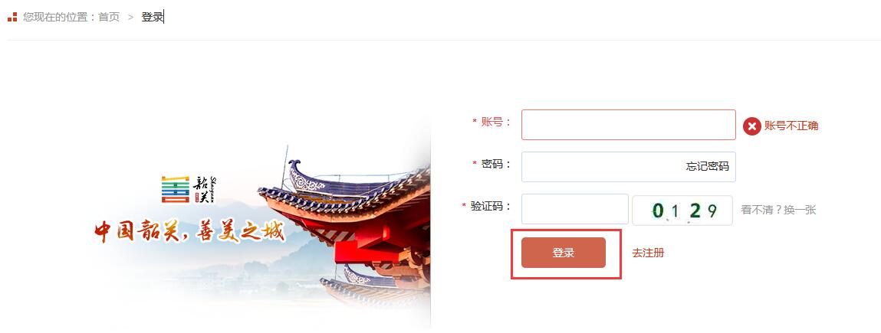
Task: Focus the 验证码 captcha input field
Action: tap(575, 209)
